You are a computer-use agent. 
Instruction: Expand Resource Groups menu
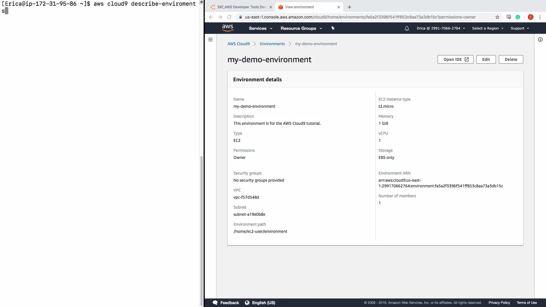click(301, 28)
